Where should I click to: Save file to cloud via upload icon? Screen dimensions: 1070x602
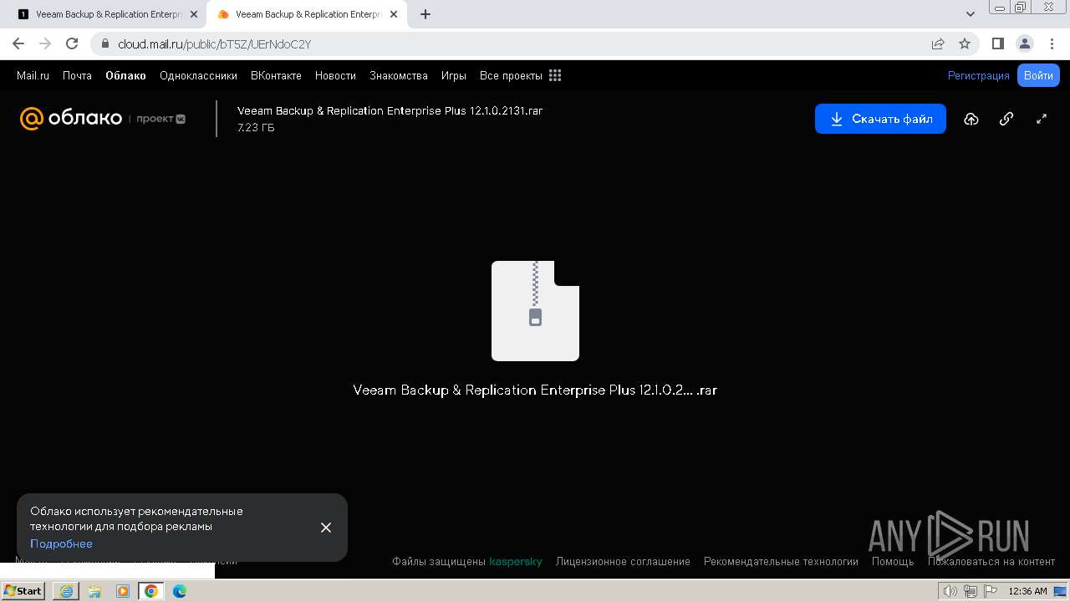pos(971,119)
